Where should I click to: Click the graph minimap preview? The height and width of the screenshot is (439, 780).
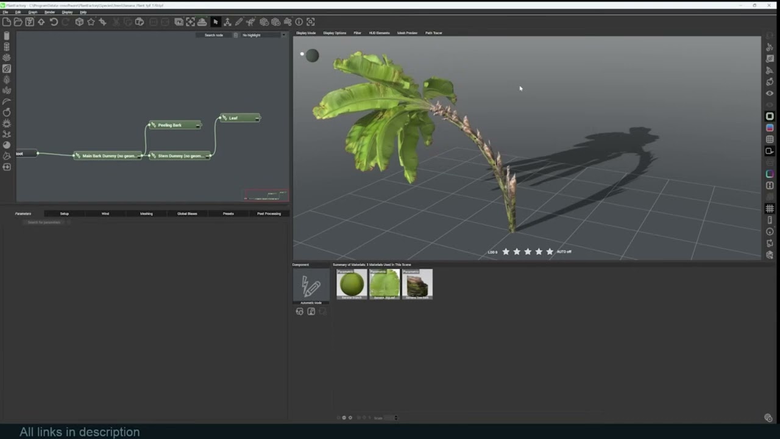266,195
